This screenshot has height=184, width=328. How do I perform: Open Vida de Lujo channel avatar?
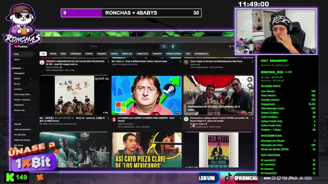click(186, 62)
